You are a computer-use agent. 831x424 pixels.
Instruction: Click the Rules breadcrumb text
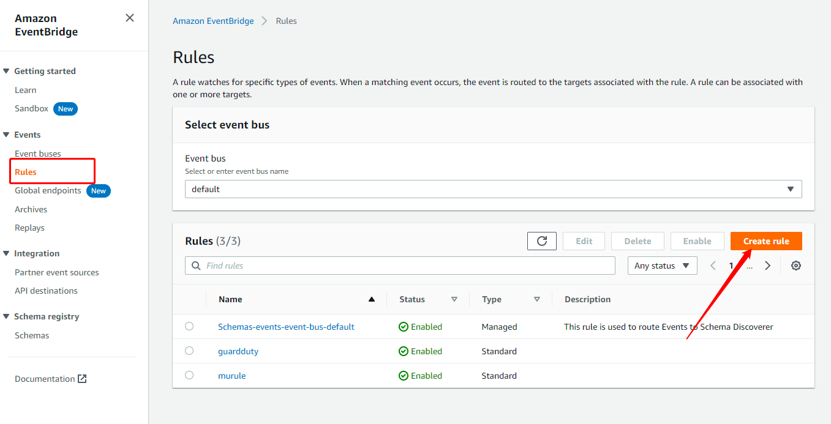(286, 21)
